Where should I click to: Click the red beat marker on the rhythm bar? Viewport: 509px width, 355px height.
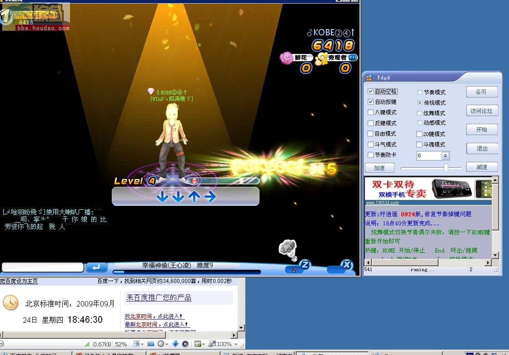pos(194,181)
